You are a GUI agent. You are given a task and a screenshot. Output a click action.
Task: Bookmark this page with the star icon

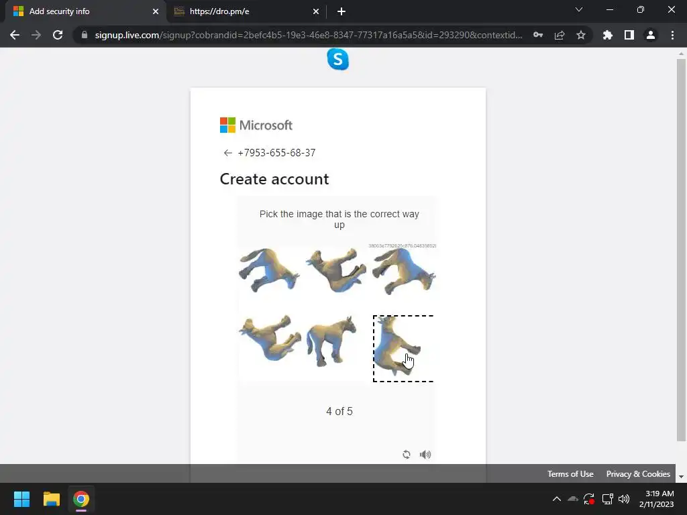581,35
